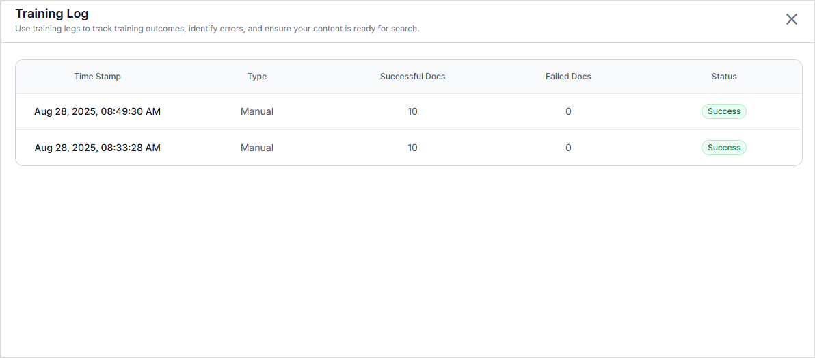Click failed docs count in 08:33:28 row
The width and height of the screenshot is (815, 358).
568,148
